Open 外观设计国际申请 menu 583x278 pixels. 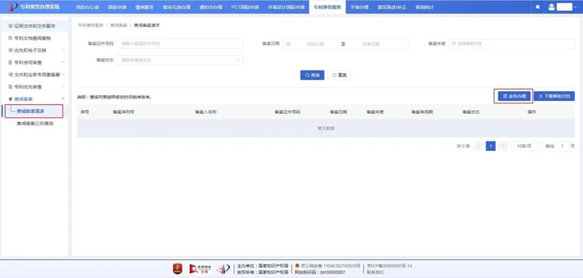click(x=286, y=7)
